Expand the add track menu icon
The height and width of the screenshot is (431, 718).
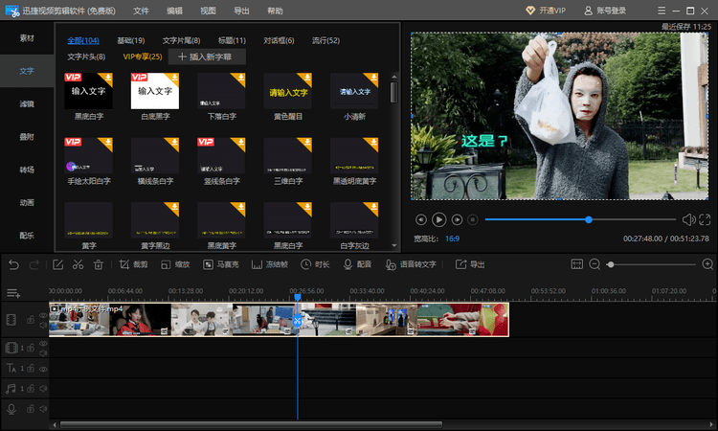13,293
